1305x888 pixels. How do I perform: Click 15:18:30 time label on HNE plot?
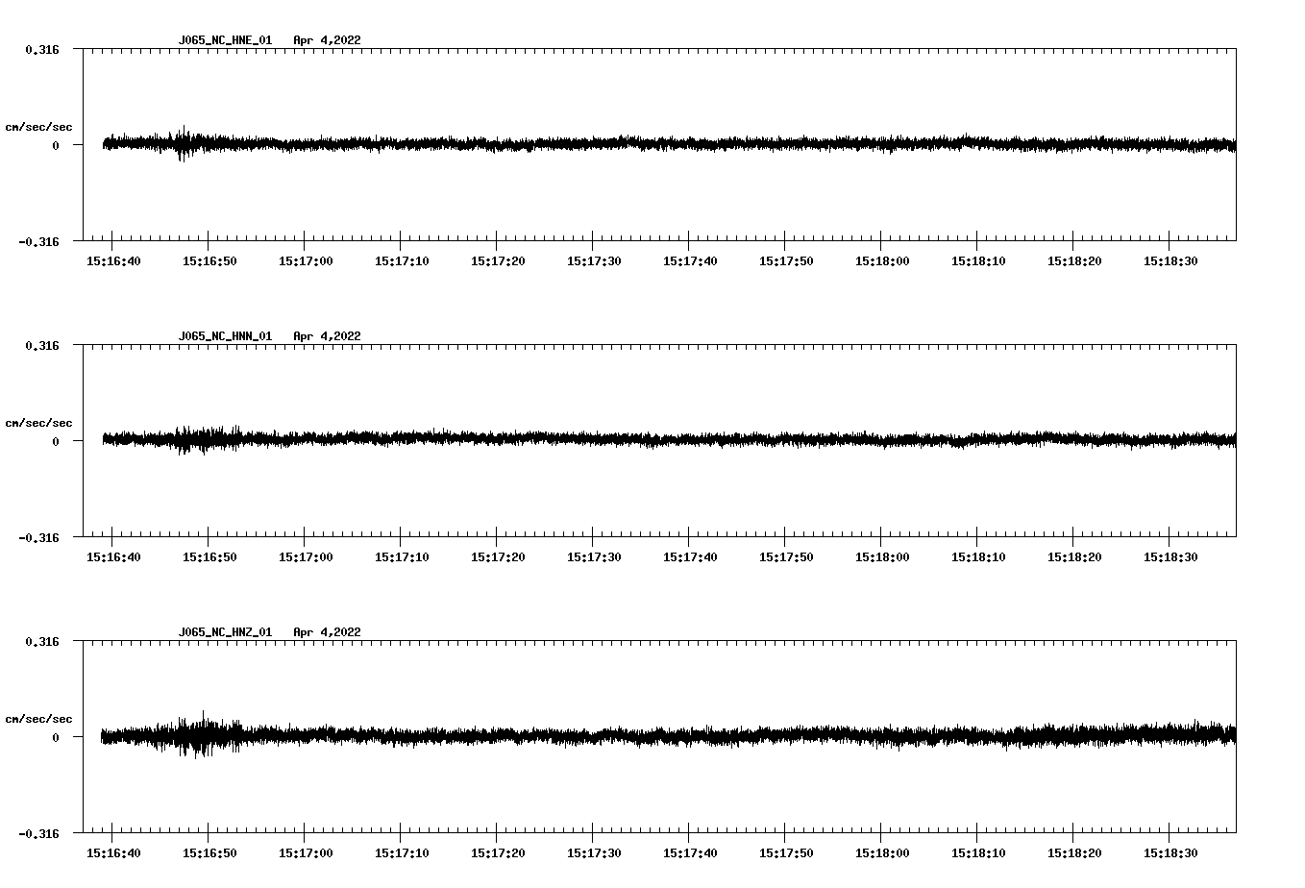point(1170,260)
